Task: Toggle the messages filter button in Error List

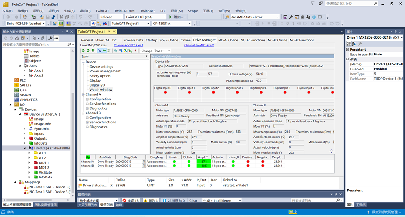Action: point(174,200)
